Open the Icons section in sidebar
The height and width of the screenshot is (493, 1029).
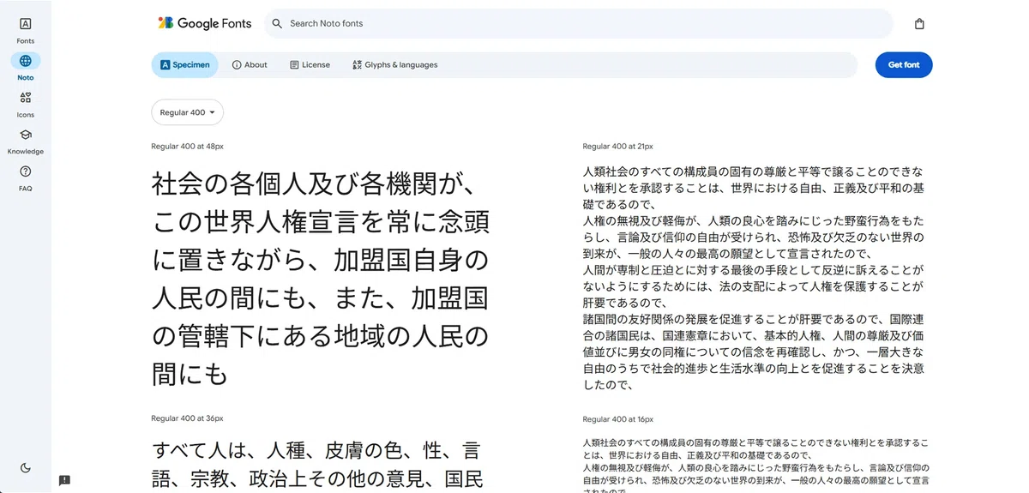[x=26, y=104]
